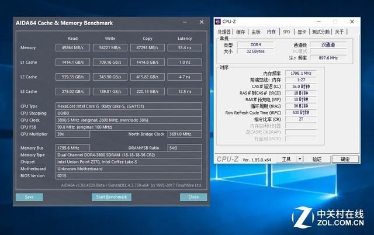Expand the 工具 dropdown arrow in CPU-Z
Viewport: 374px width, 235px height.
300,159
